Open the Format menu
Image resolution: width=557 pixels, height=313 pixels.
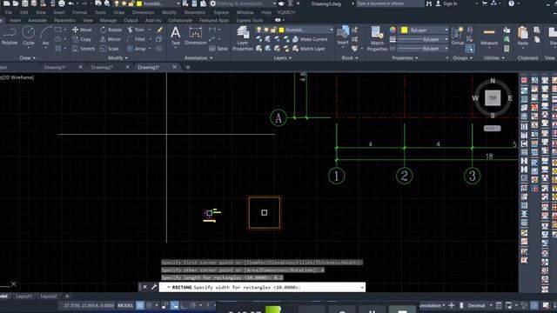pyautogui.click(x=79, y=12)
